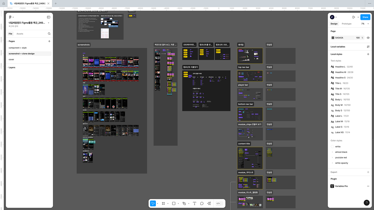This screenshot has width=374, height=210.
Task: Select the Comment tool
Action: pos(202,203)
